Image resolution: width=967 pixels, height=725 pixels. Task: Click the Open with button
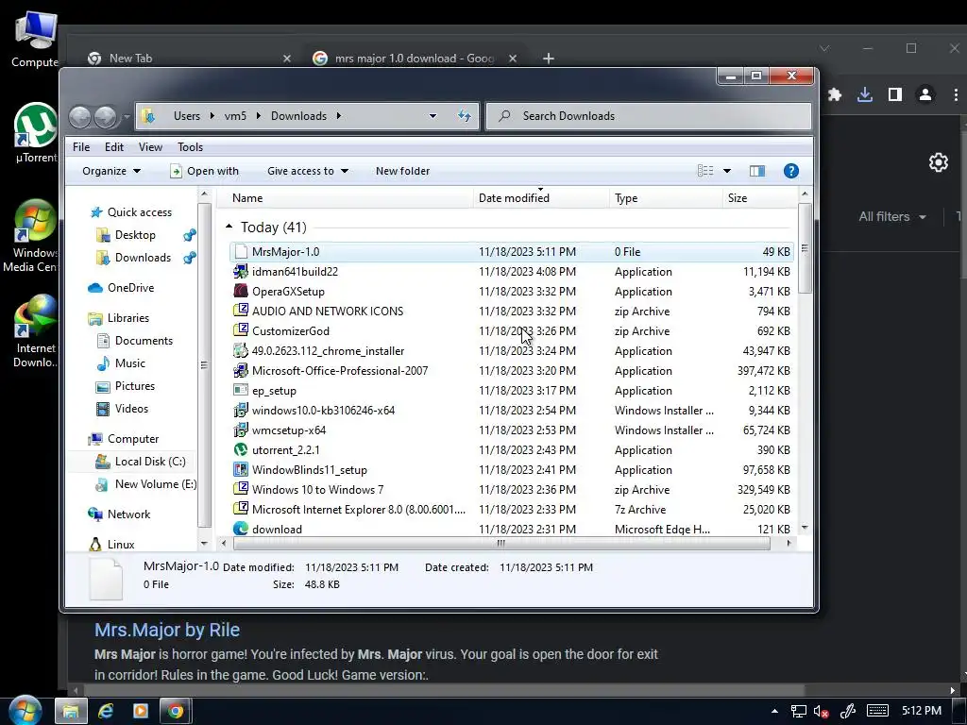(x=204, y=171)
